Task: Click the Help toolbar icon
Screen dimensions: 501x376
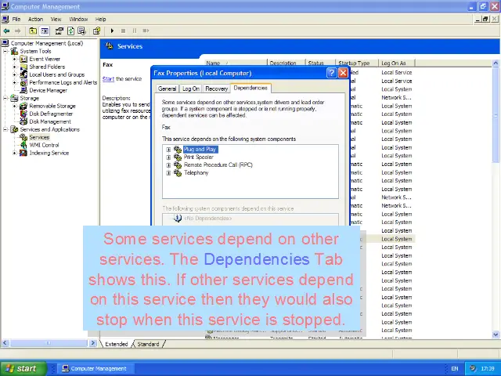Action: pyautogui.click(x=96, y=31)
